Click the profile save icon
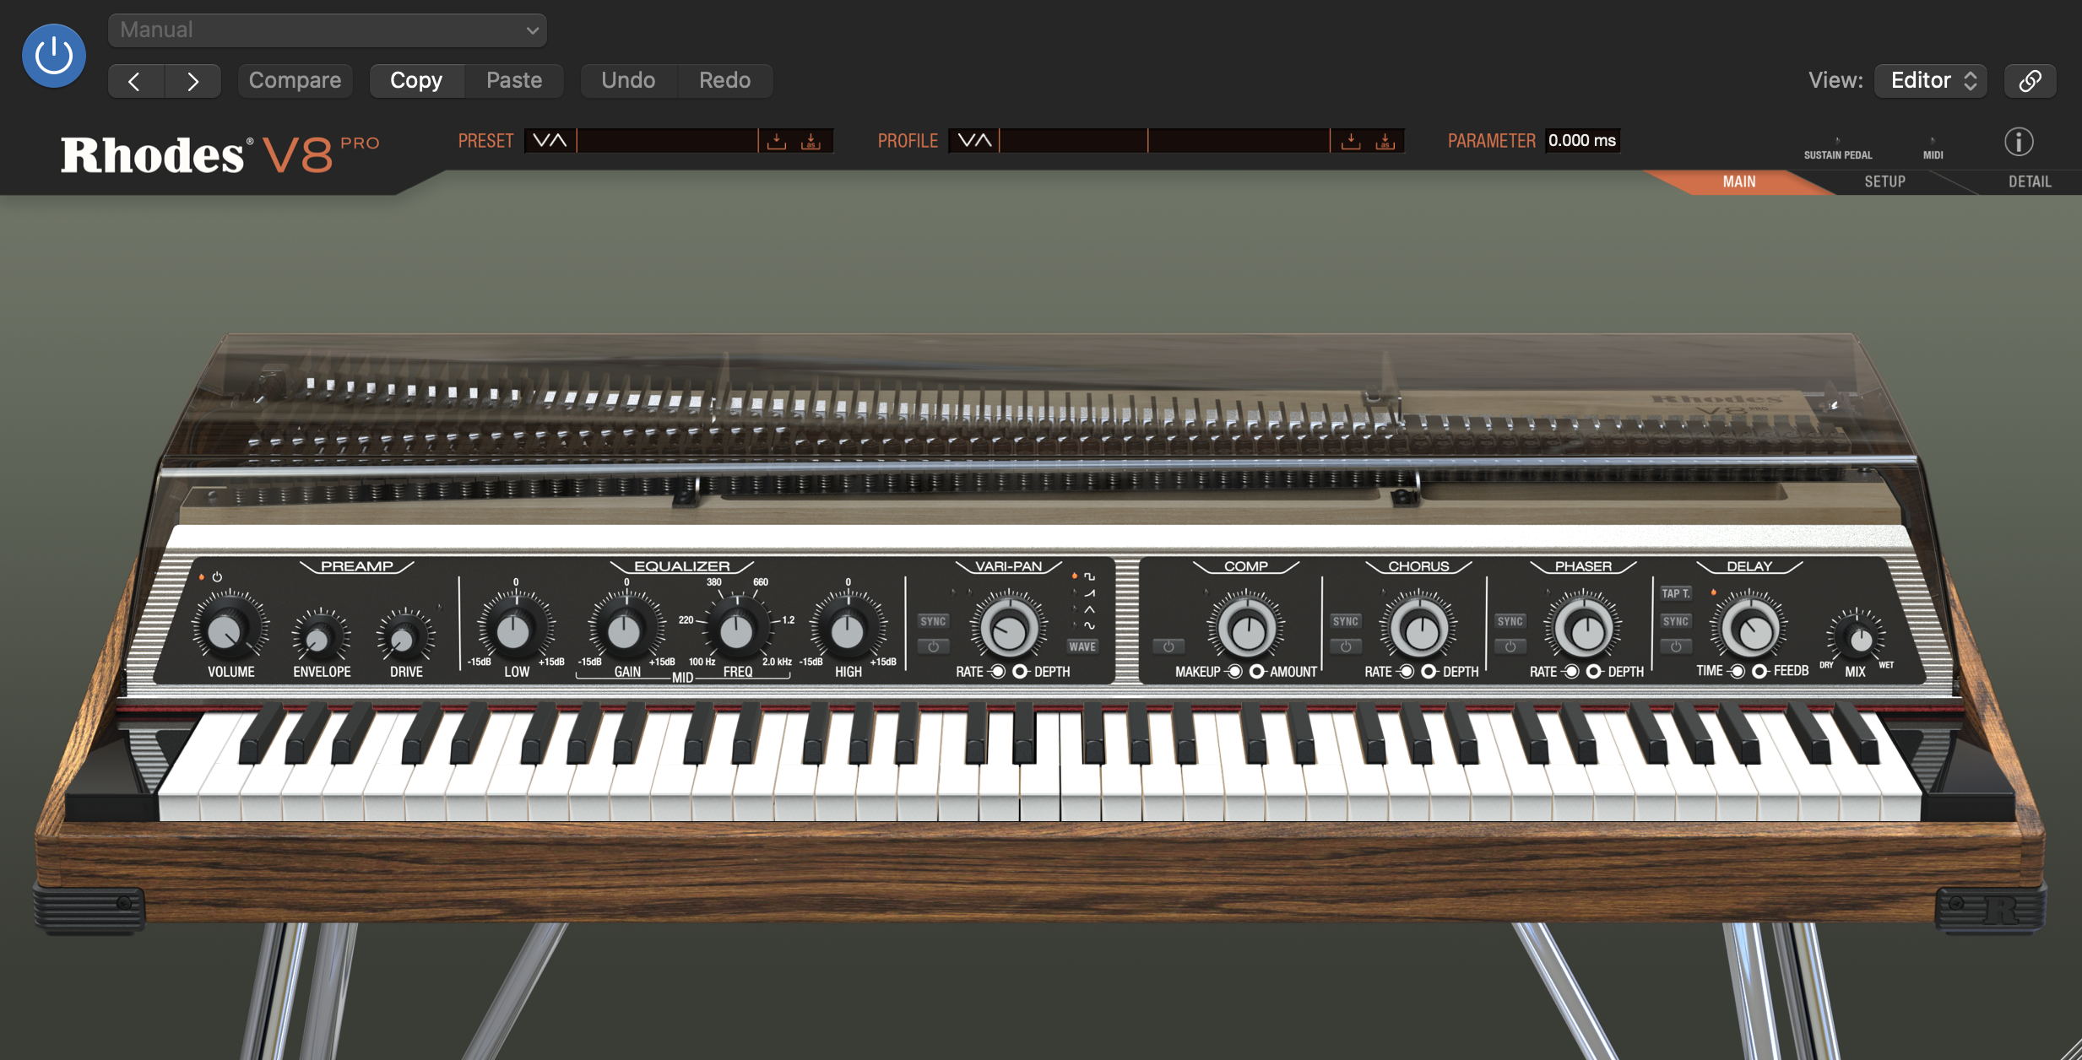This screenshot has width=2082, height=1060. 1350,141
